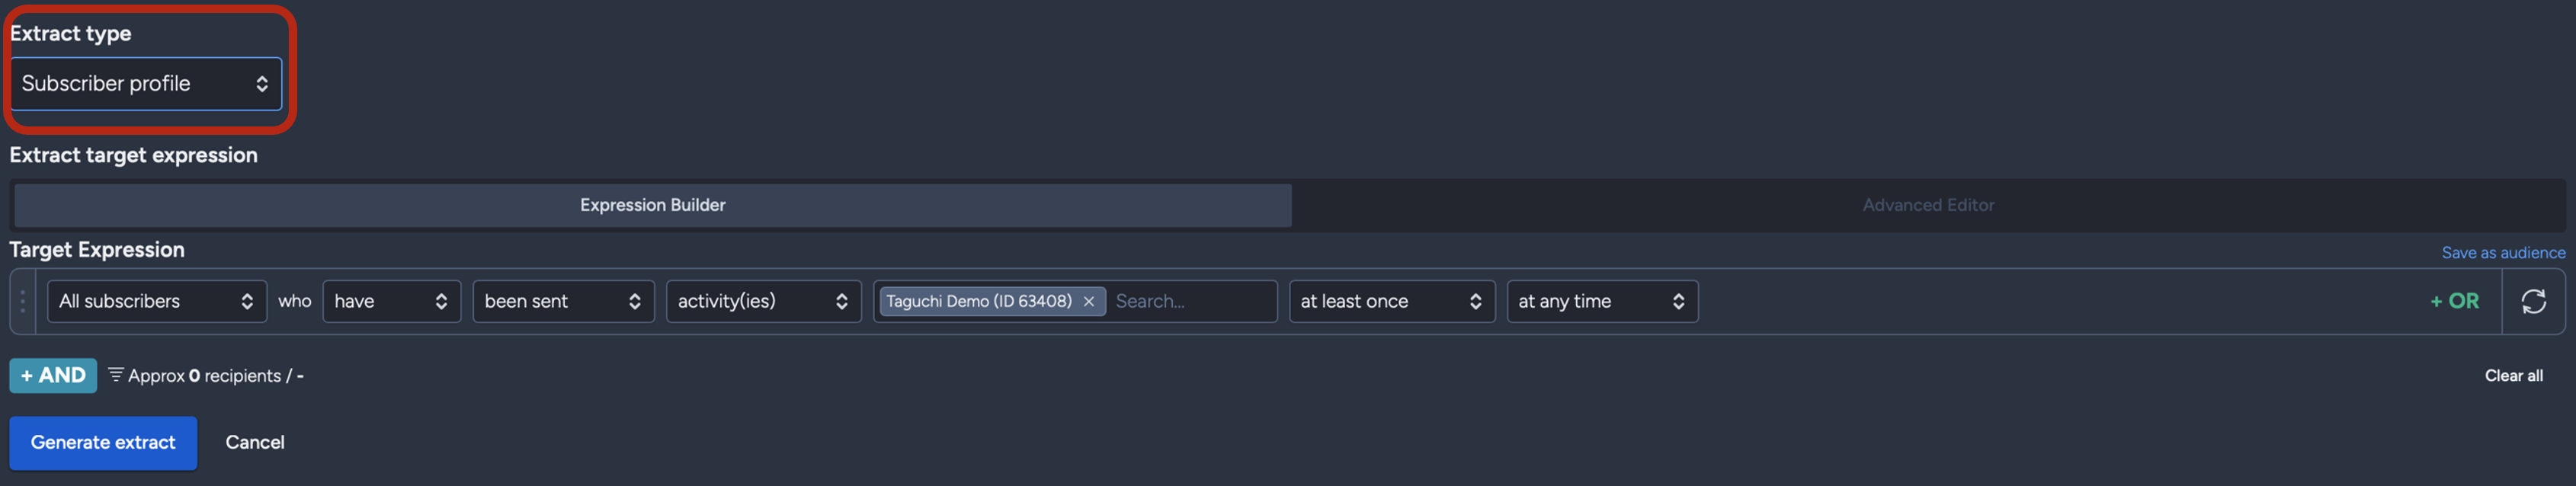The image size is (2576, 486).
Task: Click the Save as audience link
Action: click(2503, 253)
